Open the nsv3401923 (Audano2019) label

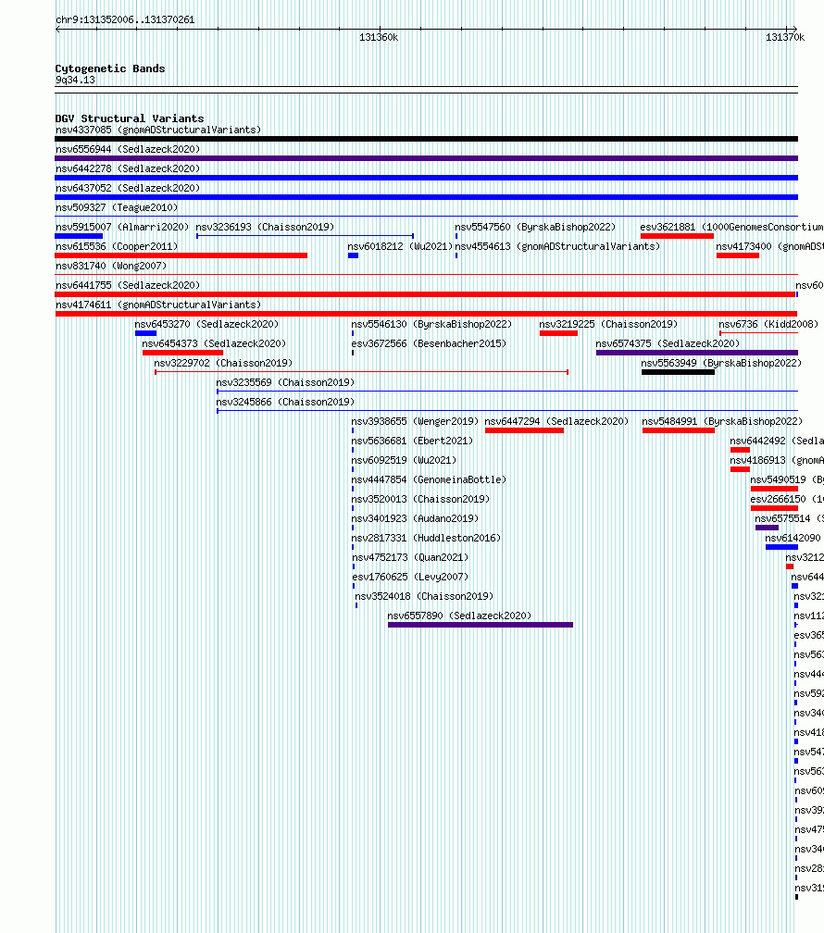(415, 519)
